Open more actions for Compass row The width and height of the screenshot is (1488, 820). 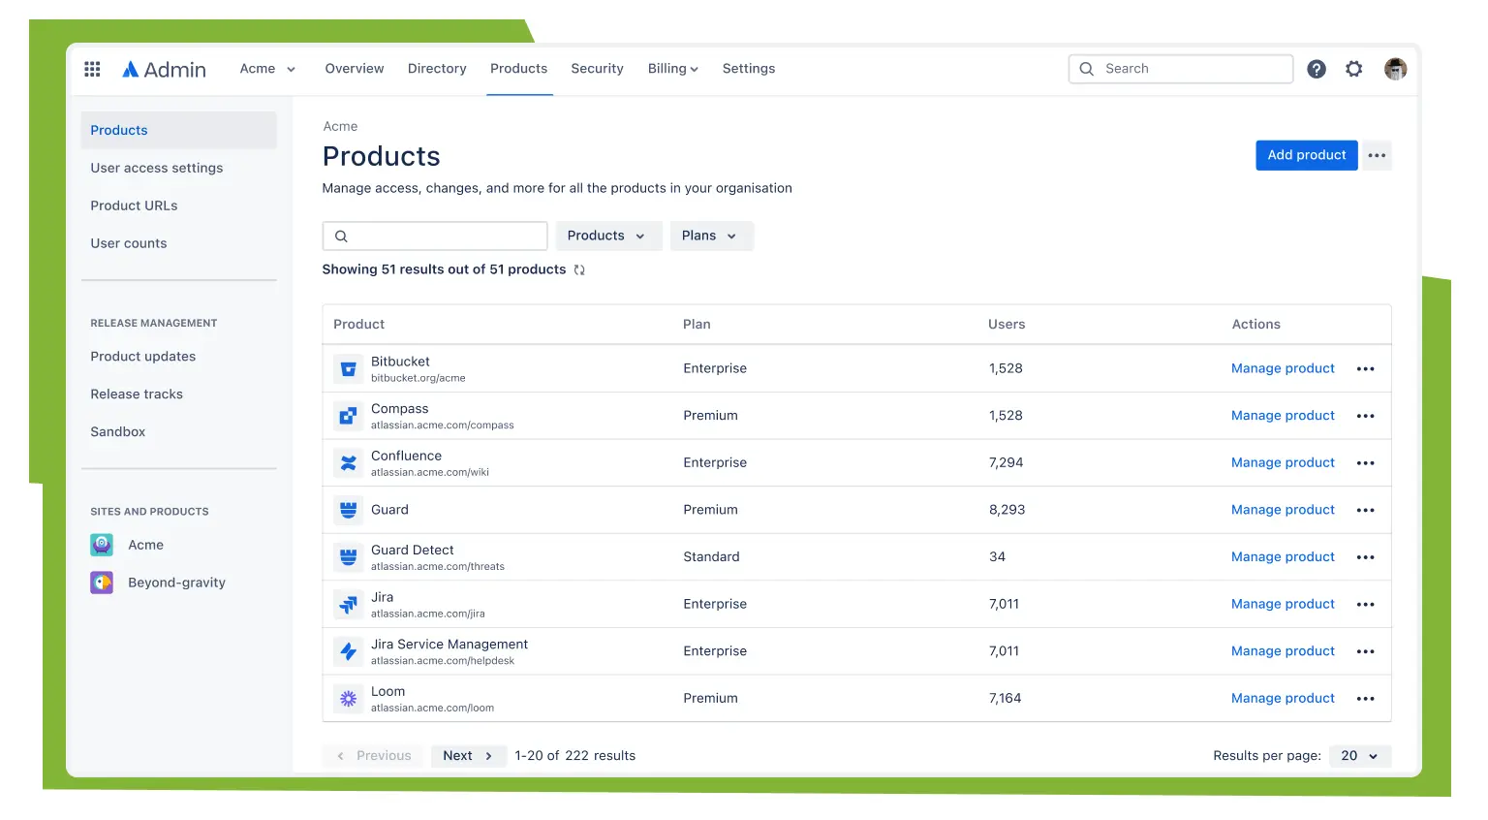(1366, 416)
